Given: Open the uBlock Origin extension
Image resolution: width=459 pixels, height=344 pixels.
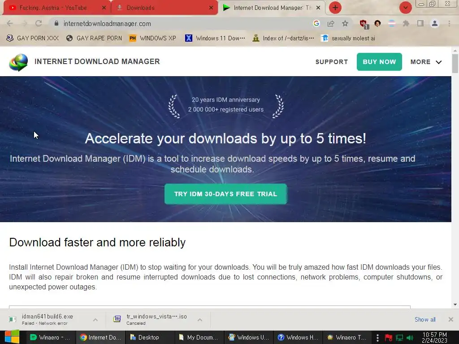Looking at the screenshot, I should point(364,24).
